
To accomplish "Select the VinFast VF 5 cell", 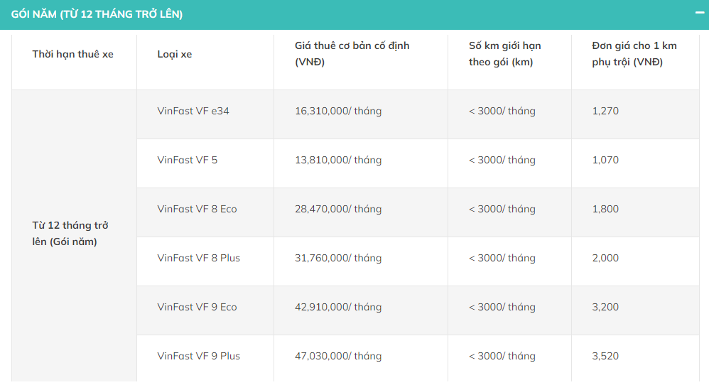I will (x=188, y=160).
